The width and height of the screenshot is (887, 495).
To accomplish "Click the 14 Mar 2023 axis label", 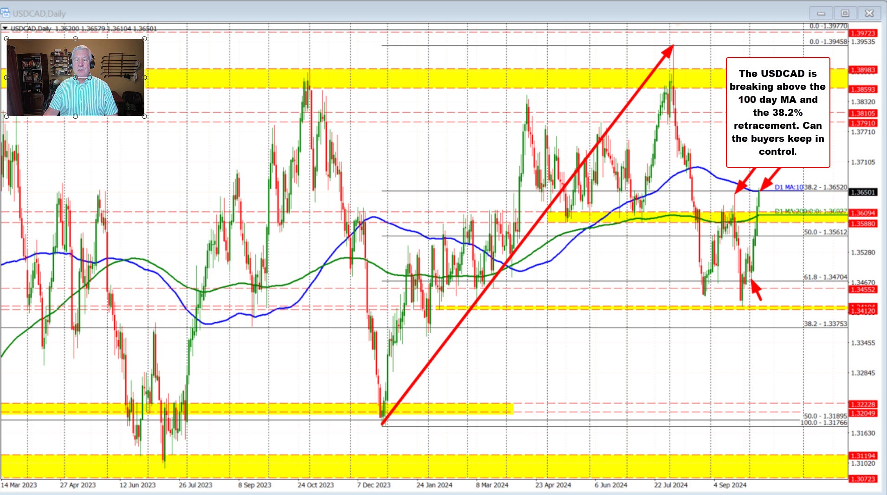I will click(19, 485).
